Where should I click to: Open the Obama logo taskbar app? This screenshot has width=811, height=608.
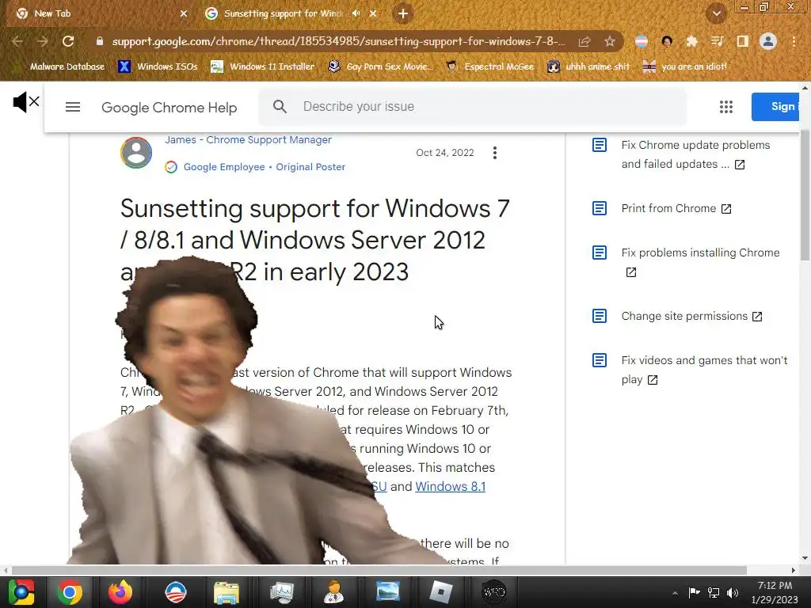click(175, 592)
